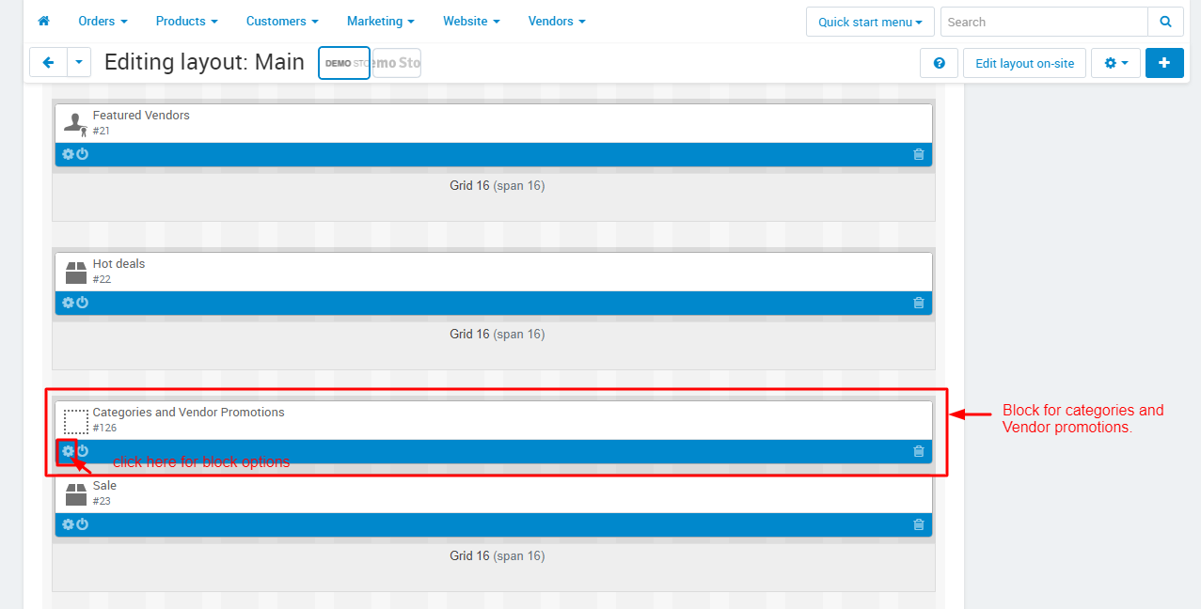The height and width of the screenshot is (609, 1201).
Task: Delete Categories and Vendor Promotions block
Action: [x=919, y=451]
